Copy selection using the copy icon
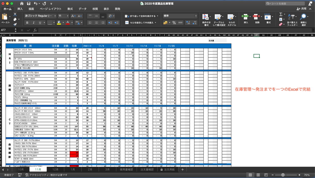Image resolution: width=315 pixels, height=178 pixels. [15, 19]
